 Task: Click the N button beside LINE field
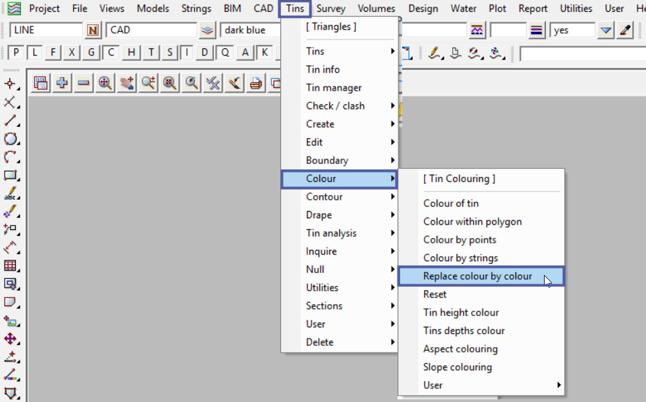click(93, 30)
